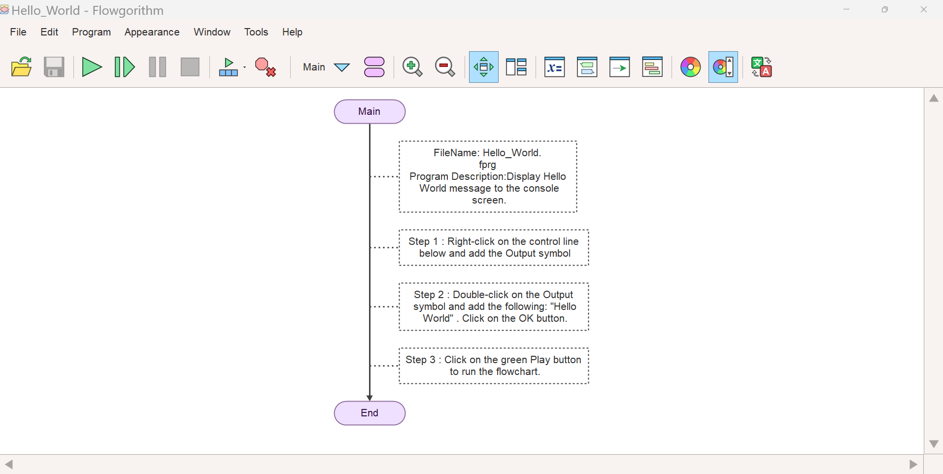Screen dimensions: 943x474
Task: Click the language translate icon
Action: [761, 67]
